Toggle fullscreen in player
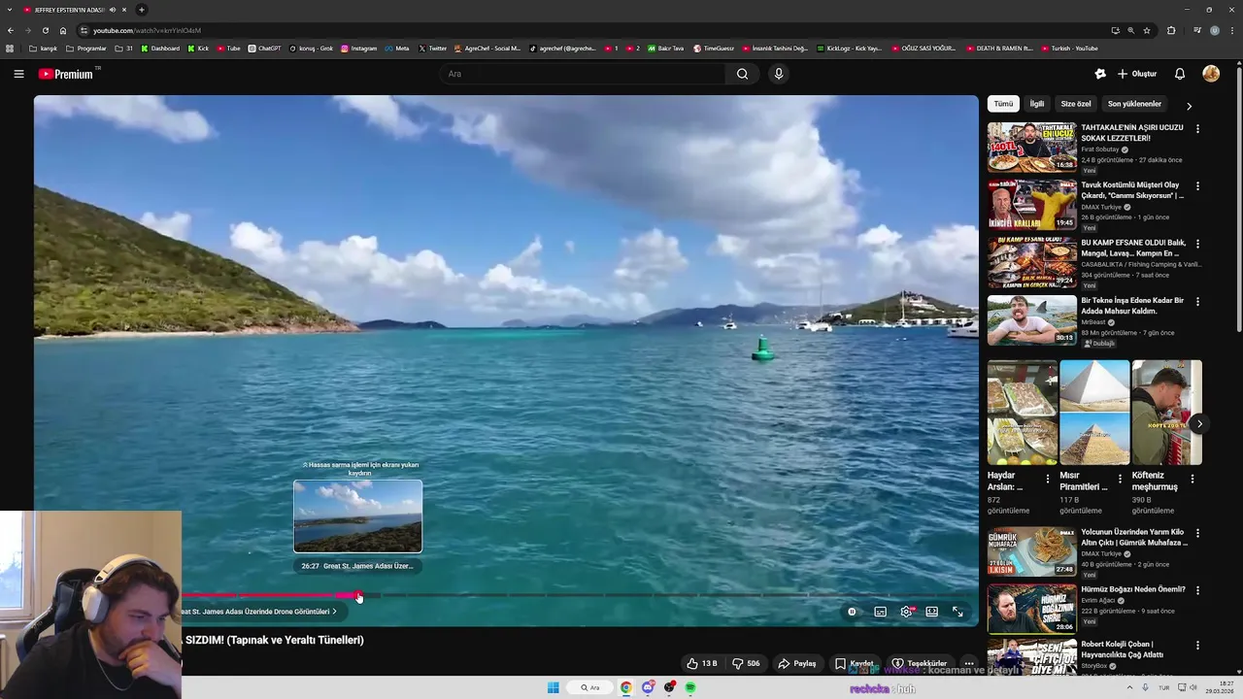Viewport: 1243px width, 699px height. (x=957, y=612)
